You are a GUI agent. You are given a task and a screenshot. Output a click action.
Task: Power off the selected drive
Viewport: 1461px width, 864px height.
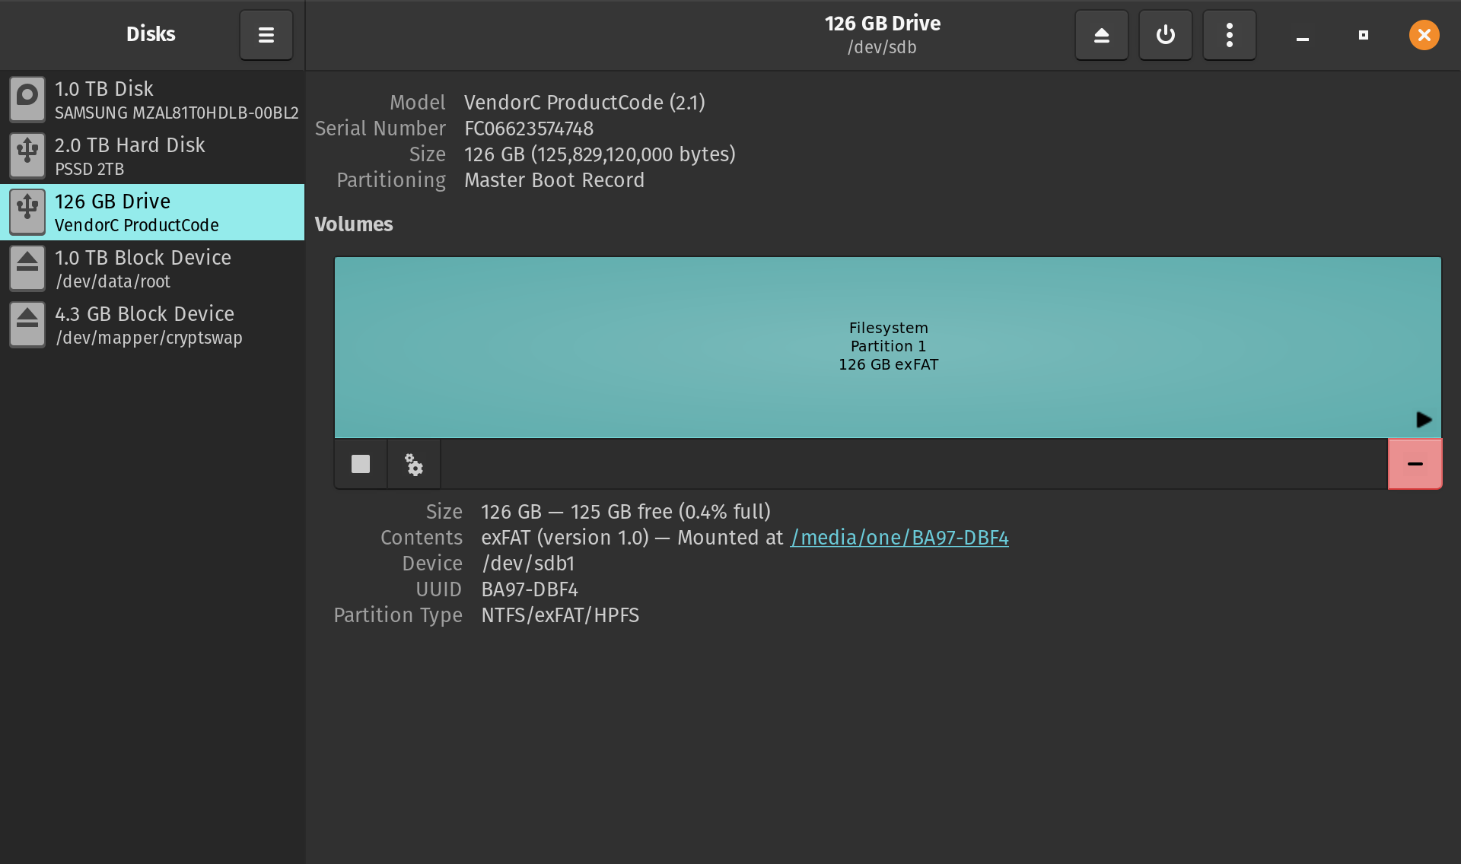pyautogui.click(x=1165, y=35)
